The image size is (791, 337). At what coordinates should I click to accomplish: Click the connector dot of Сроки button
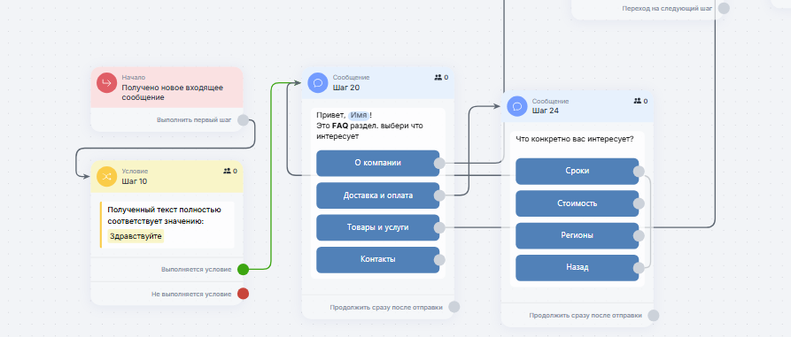[639, 172]
